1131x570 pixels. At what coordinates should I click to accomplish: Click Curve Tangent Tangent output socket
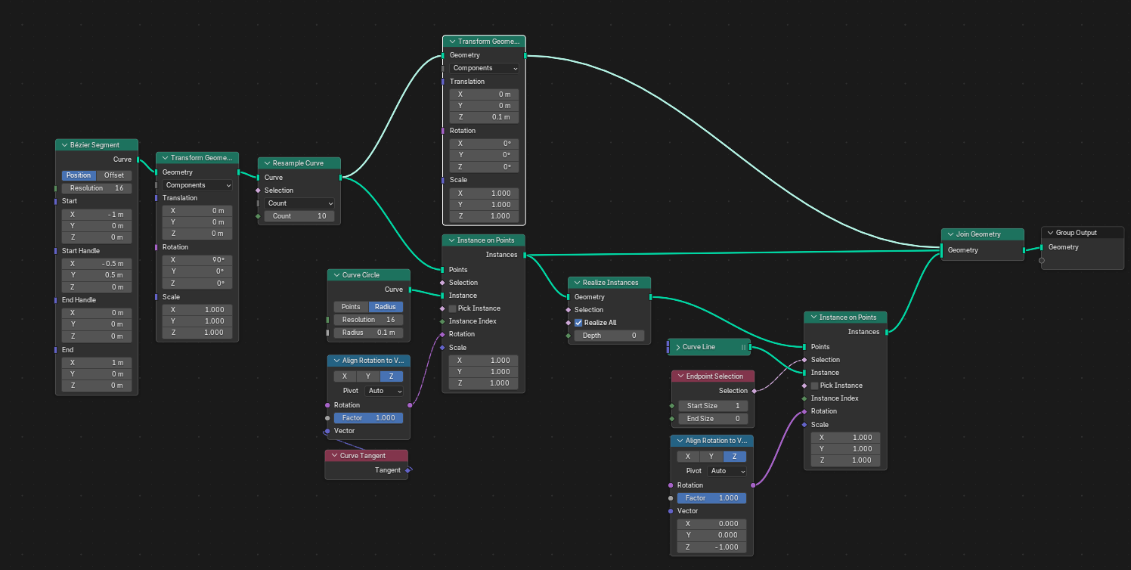(408, 470)
